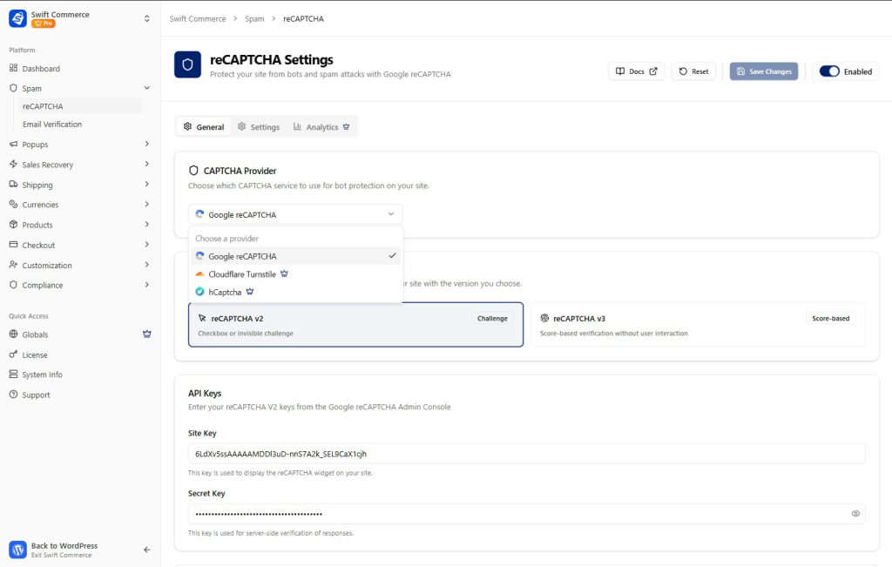Click the Globals premium crown icon
Viewport: 892px width, 567px height.
pos(146,334)
